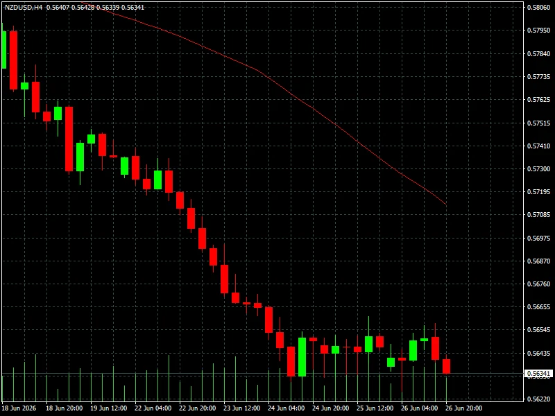
Task: Click the 0.57410 price axis label
Action: pos(539,146)
